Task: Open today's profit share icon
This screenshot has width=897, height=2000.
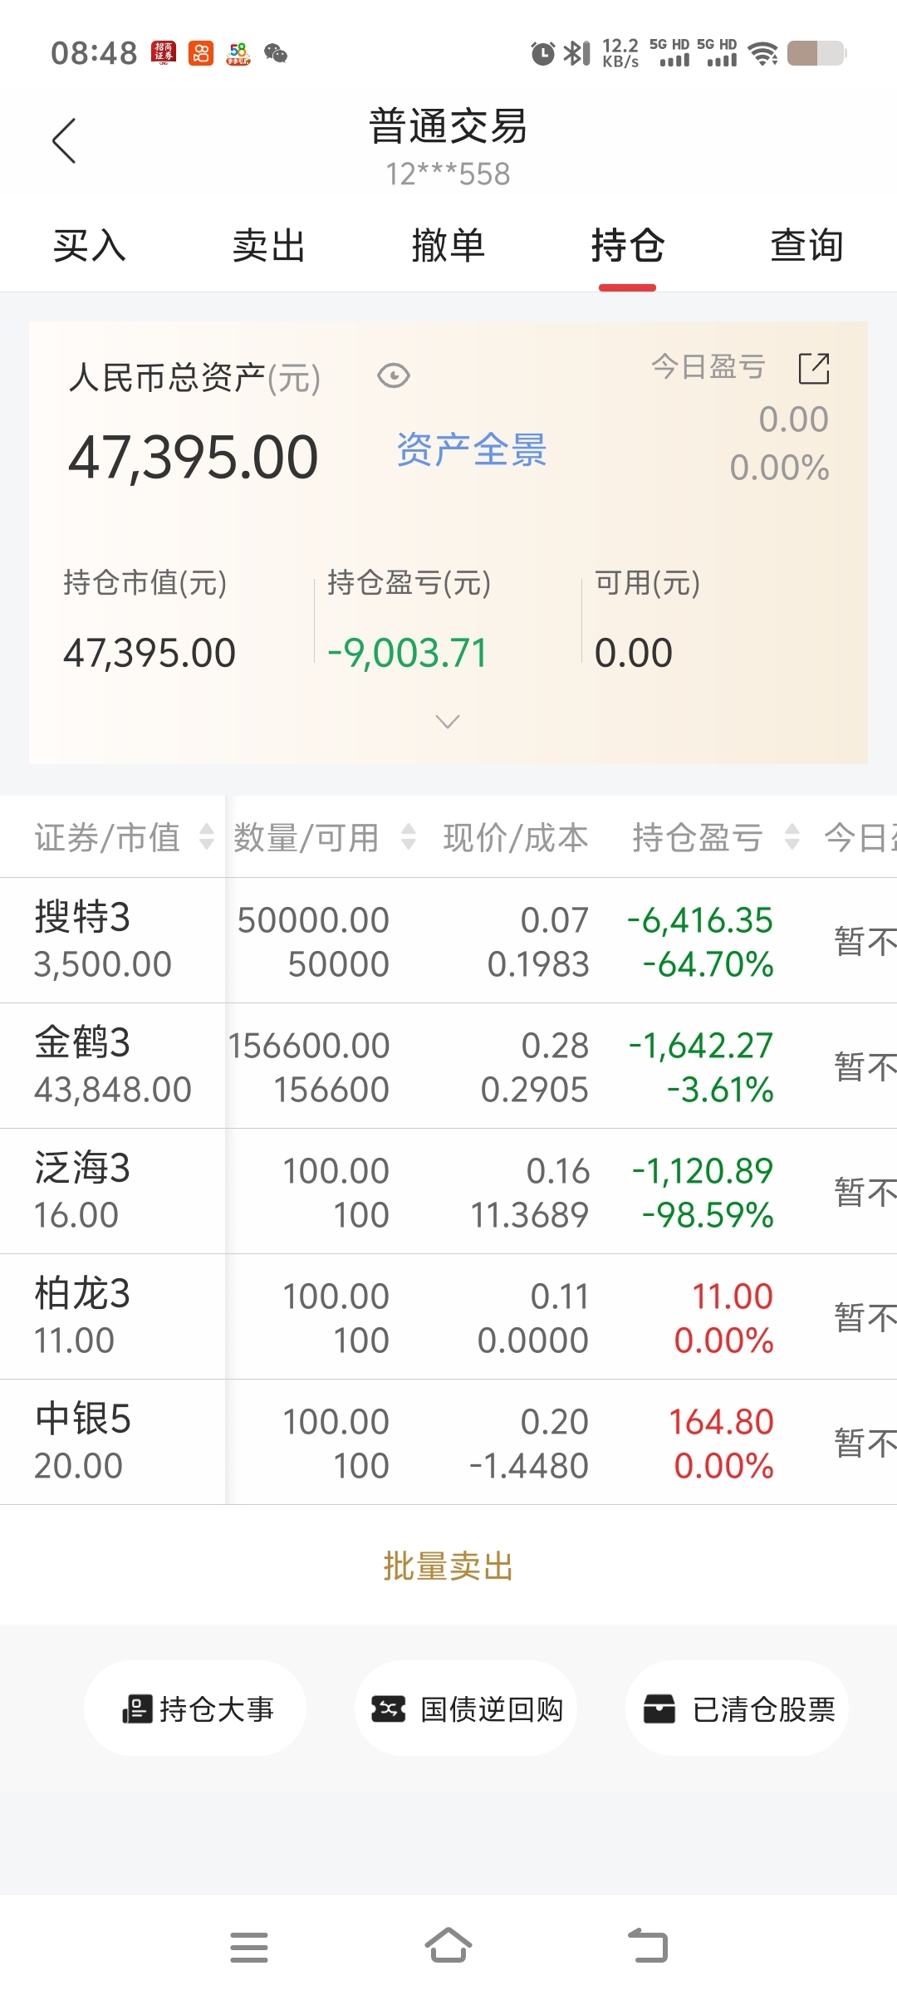Action: pos(813,369)
